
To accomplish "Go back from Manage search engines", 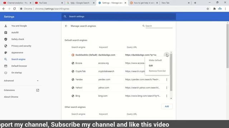I will [66, 26].
